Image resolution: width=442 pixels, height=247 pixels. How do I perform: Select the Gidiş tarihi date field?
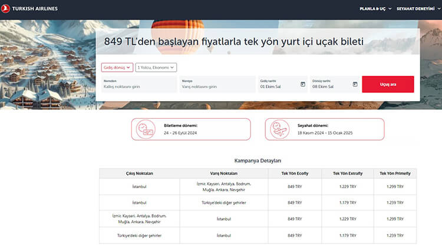point(283,84)
